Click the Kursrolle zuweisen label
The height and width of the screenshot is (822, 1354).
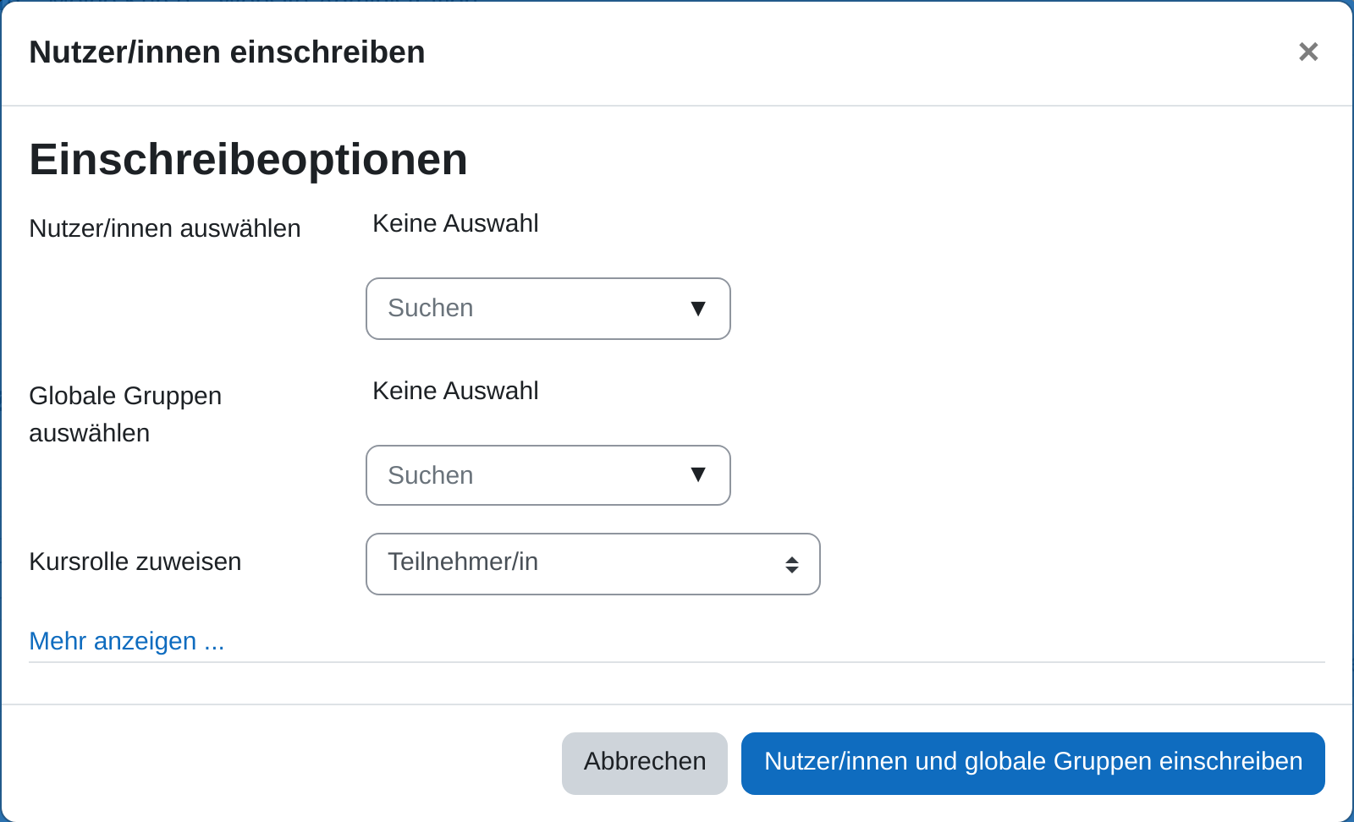coord(135,562)
